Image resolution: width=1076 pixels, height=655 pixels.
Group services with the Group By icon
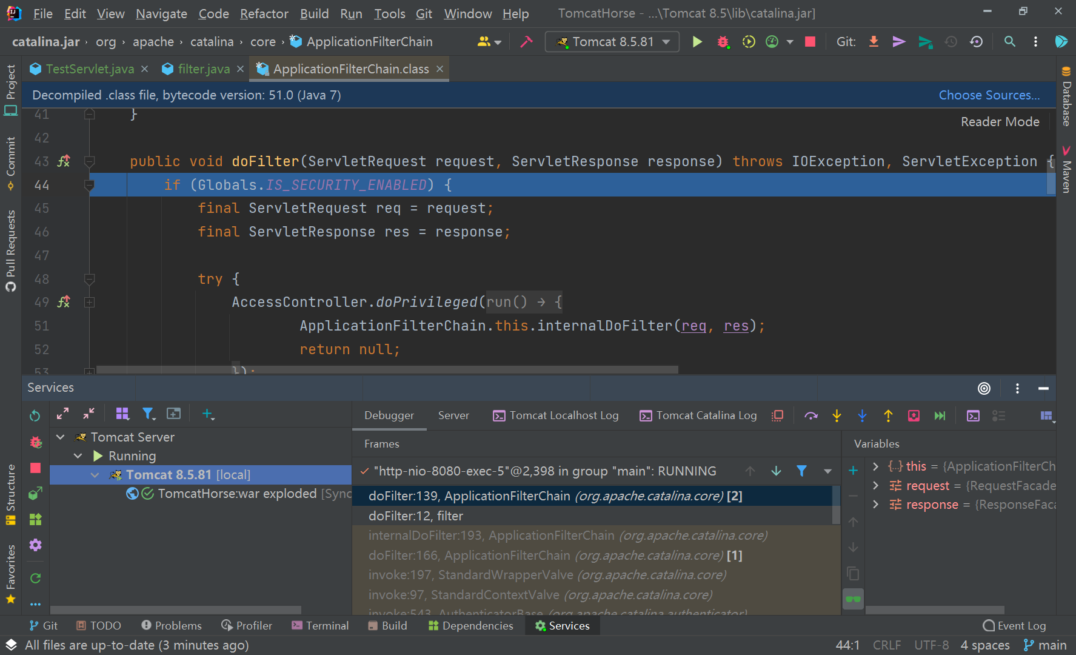tap(122, 414)
